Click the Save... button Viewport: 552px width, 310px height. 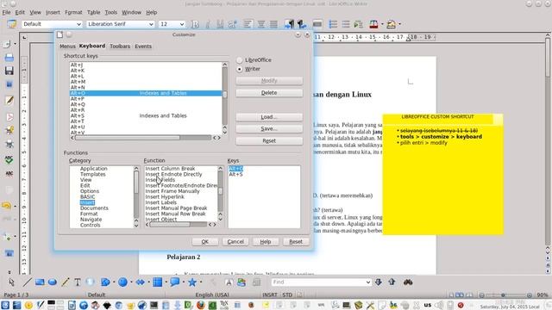click(x=269, y=129)
